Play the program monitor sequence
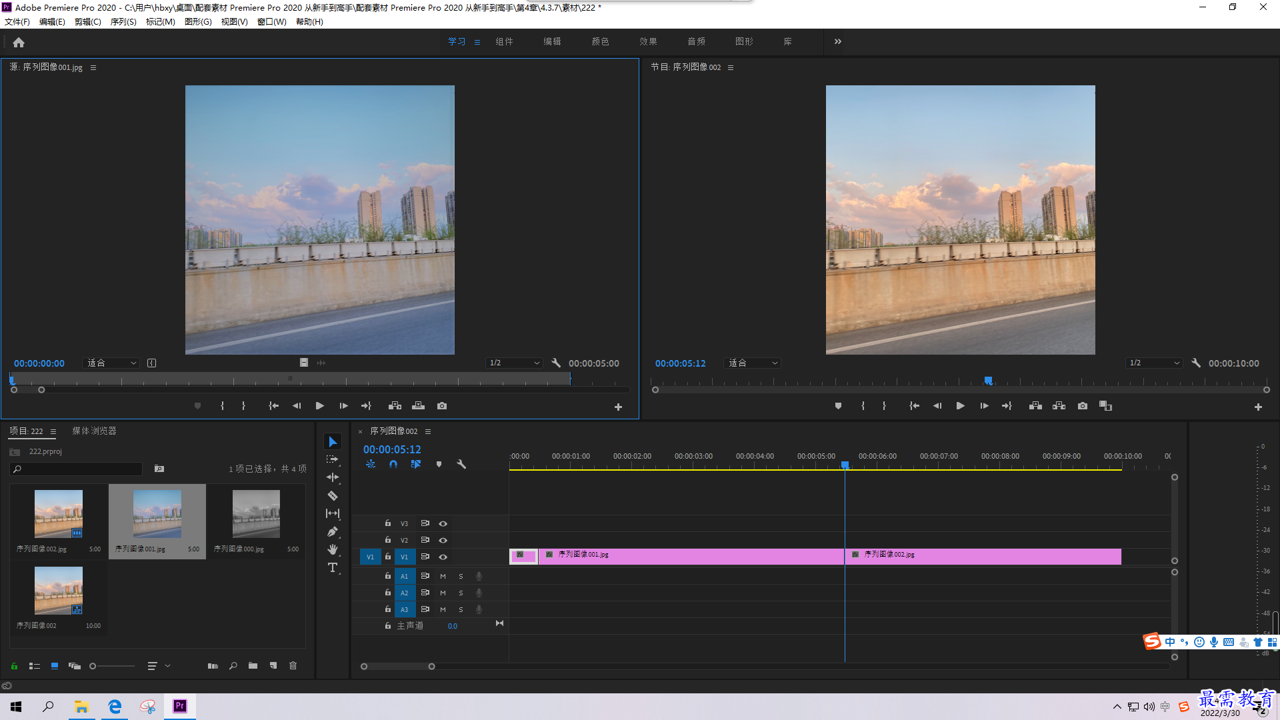 [x=960, y=406]
